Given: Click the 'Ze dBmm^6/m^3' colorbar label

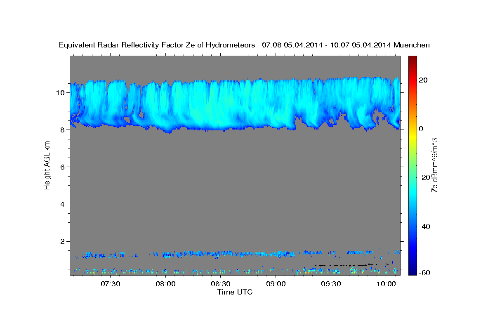Looking at the screenshot, I should coord(434,165).
